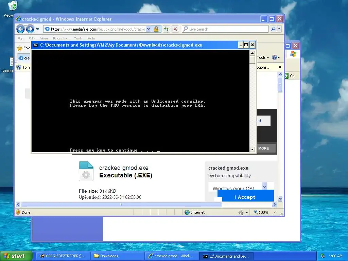Image resolution: width=348 pixels, height=261 pixels.
Task: Close the information bar
Action: 280,67
